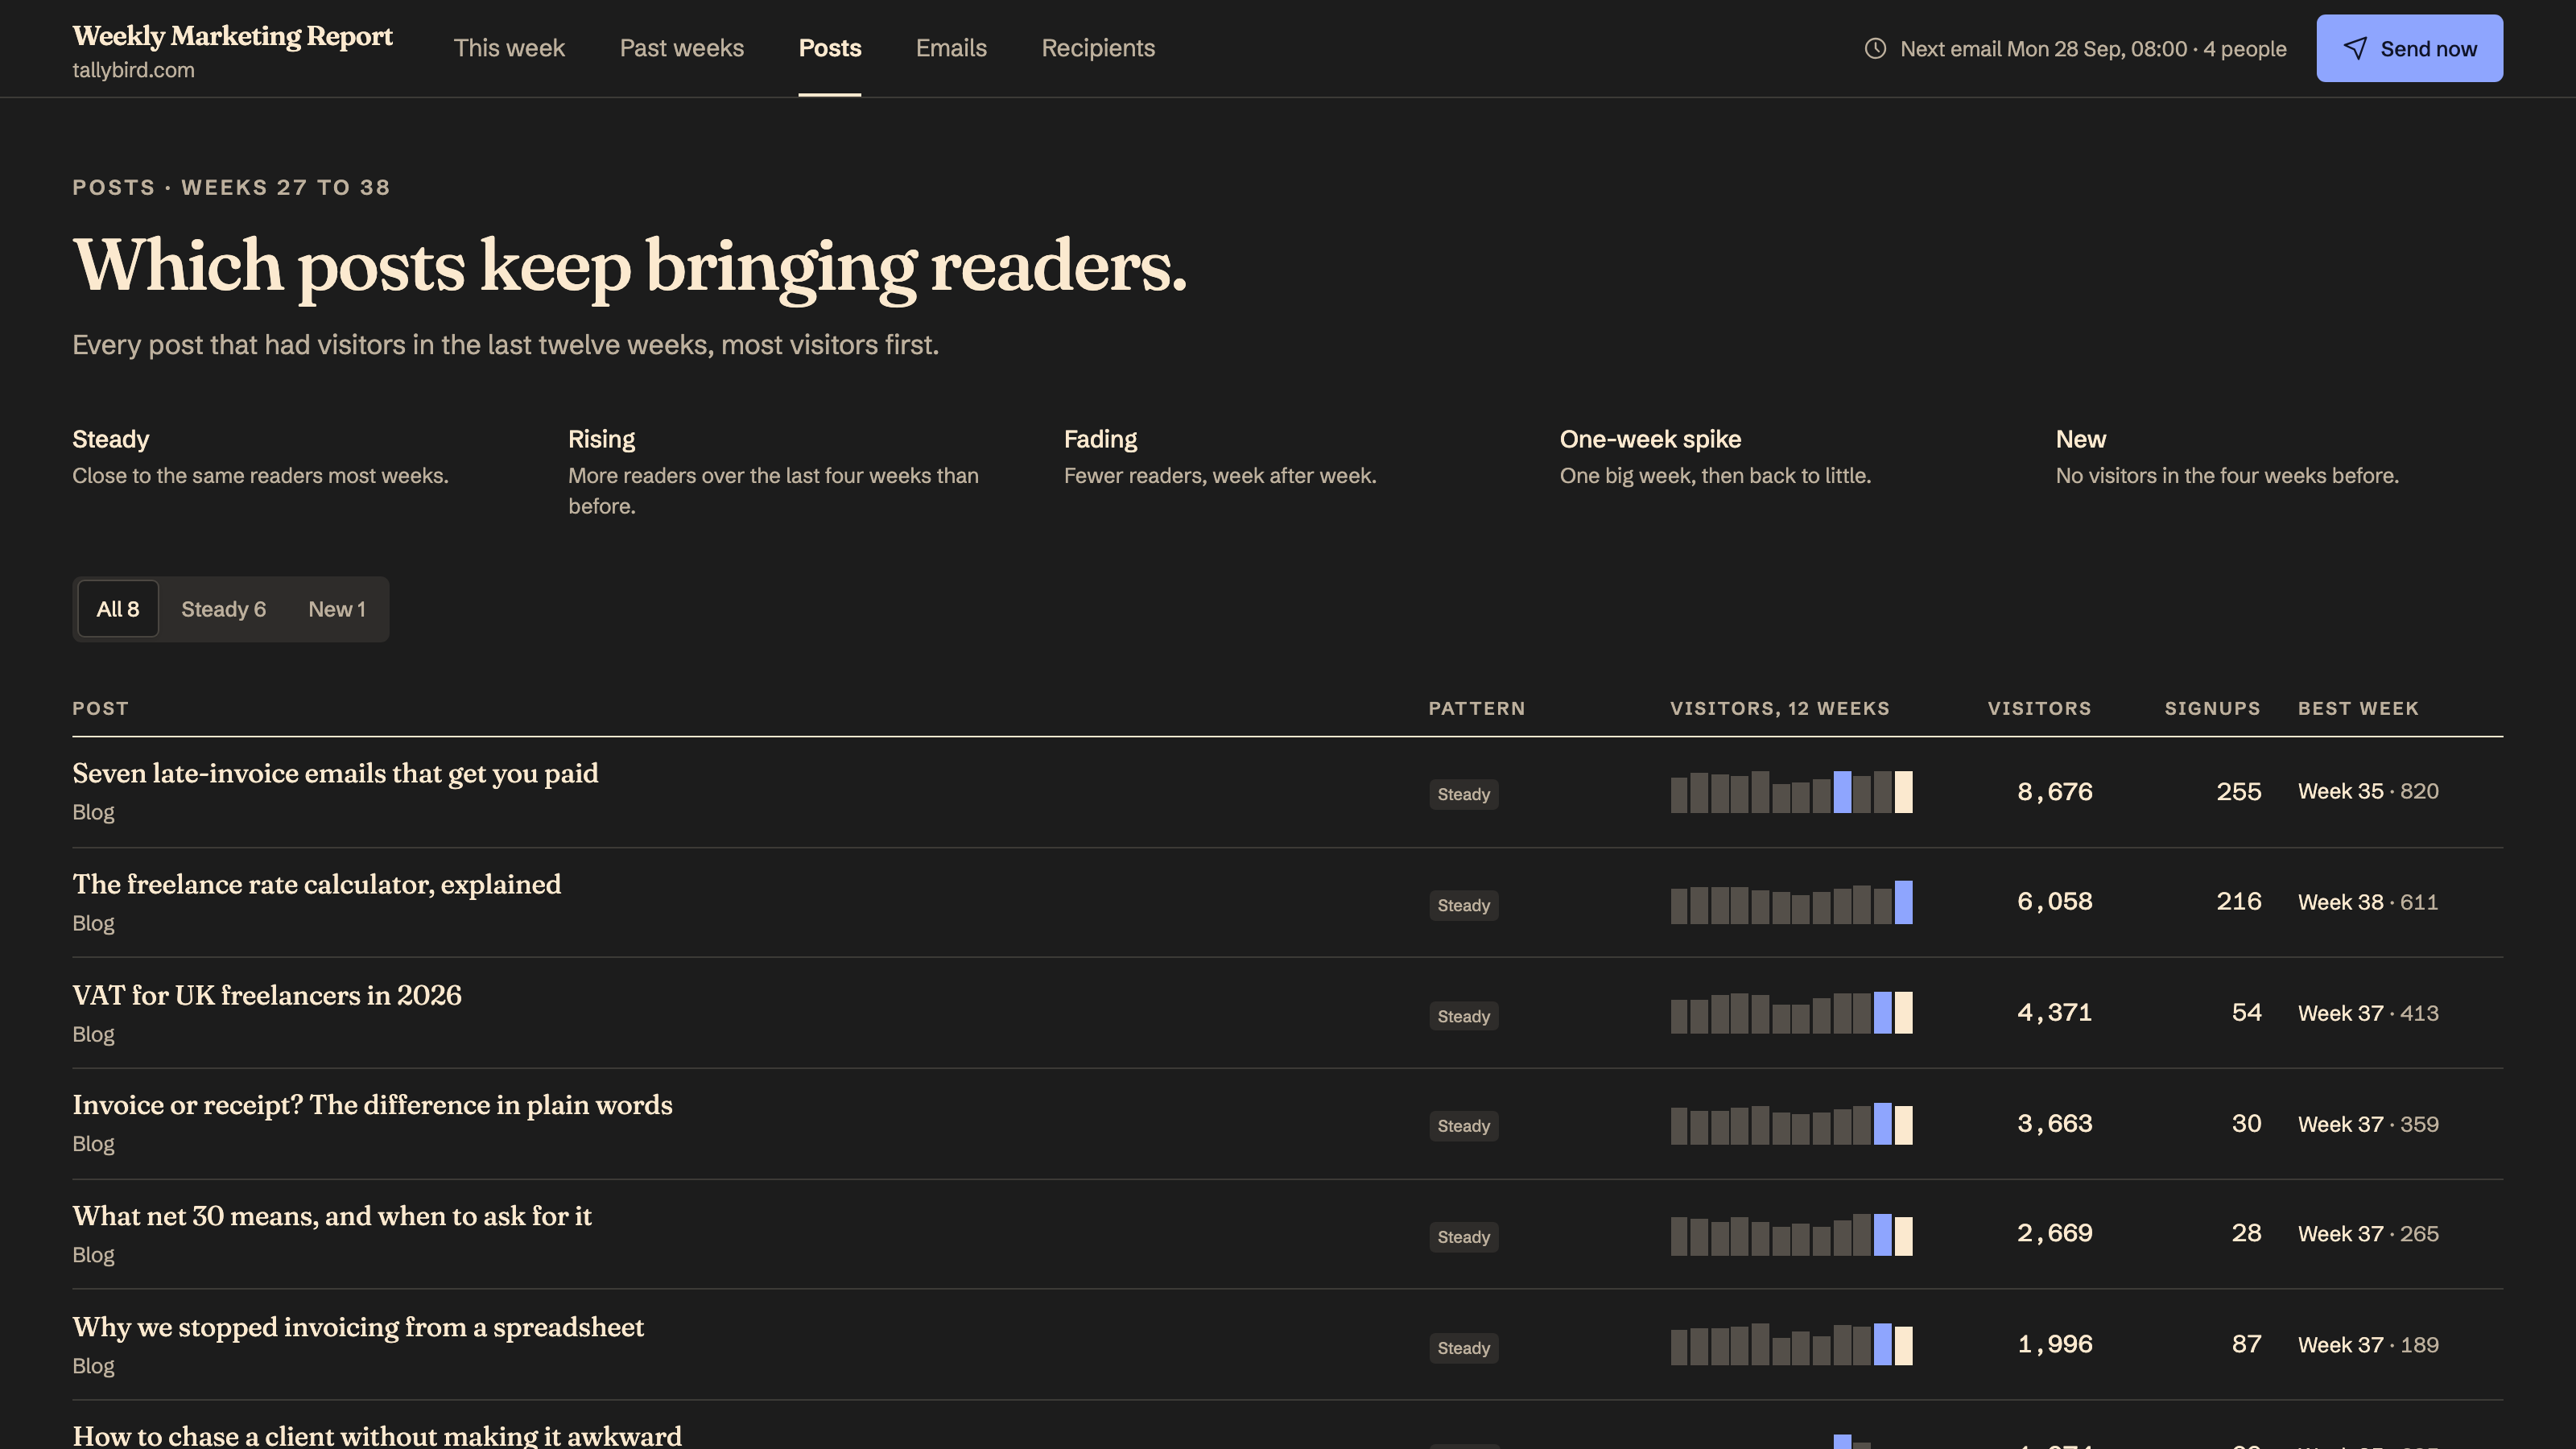Click Steady badge on stopped invoicing spreadsheet row
Screen dimensions: 2576x1449
(x=1463, y=1348)
